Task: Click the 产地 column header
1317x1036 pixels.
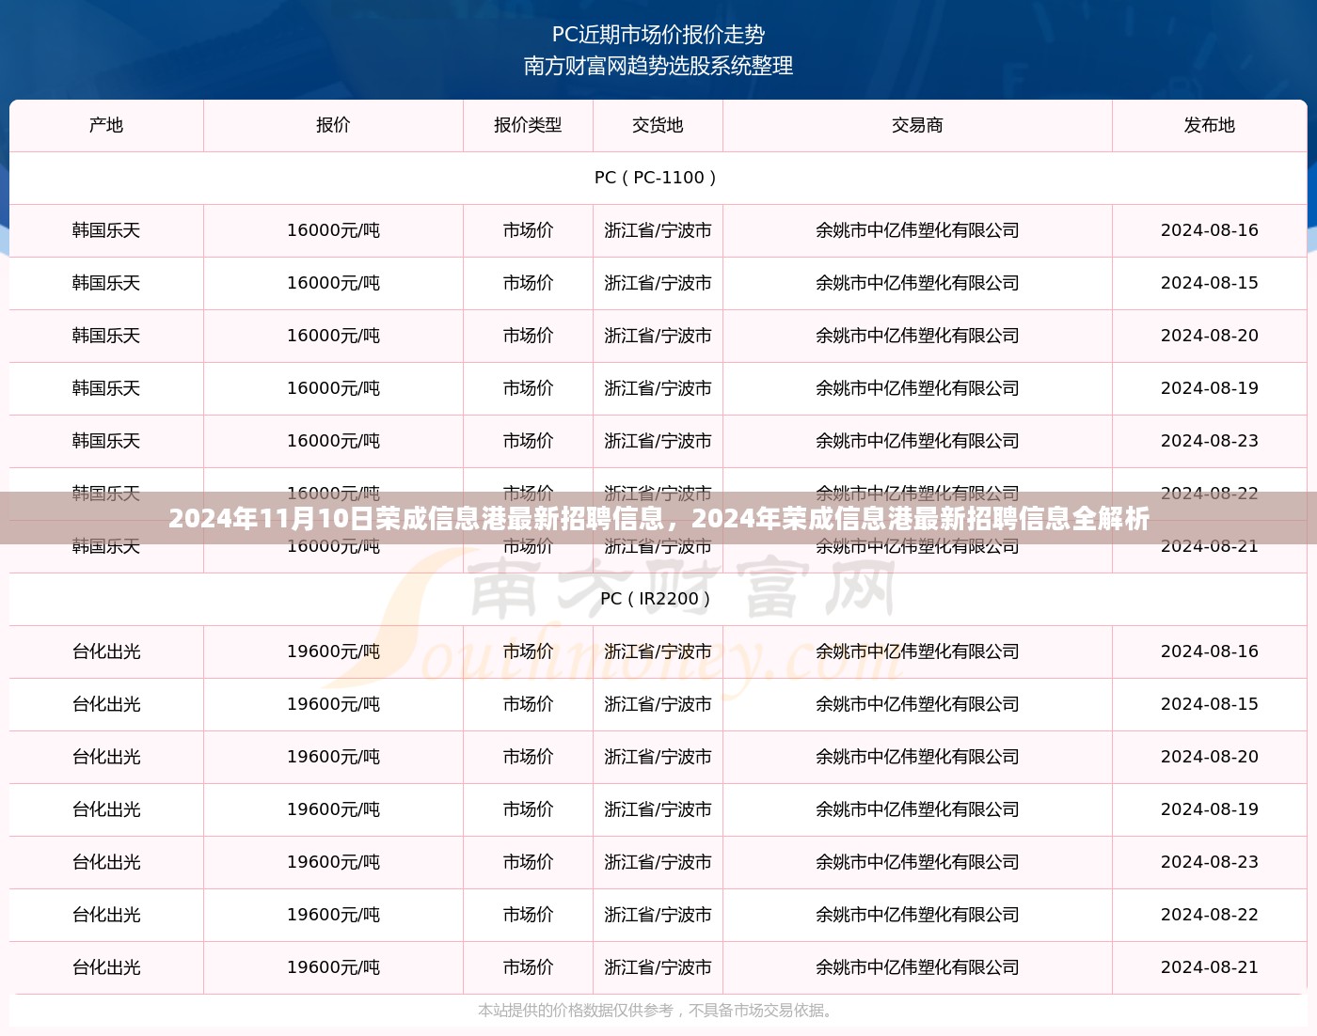Action: (x=106, y=125)
